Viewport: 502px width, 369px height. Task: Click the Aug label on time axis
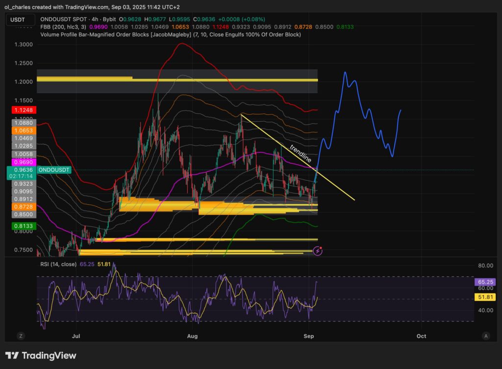192,337
